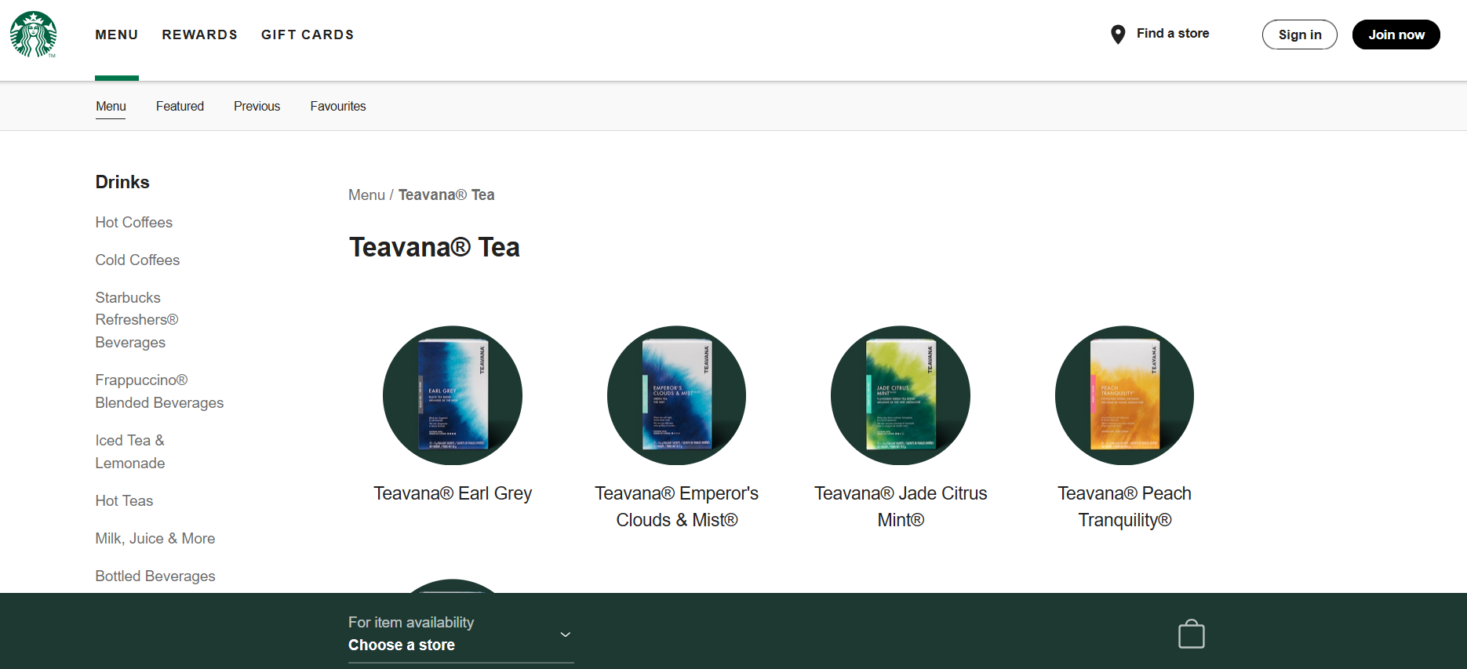Click the Teavana Jade Citrus Mint name

coord(901,507)
